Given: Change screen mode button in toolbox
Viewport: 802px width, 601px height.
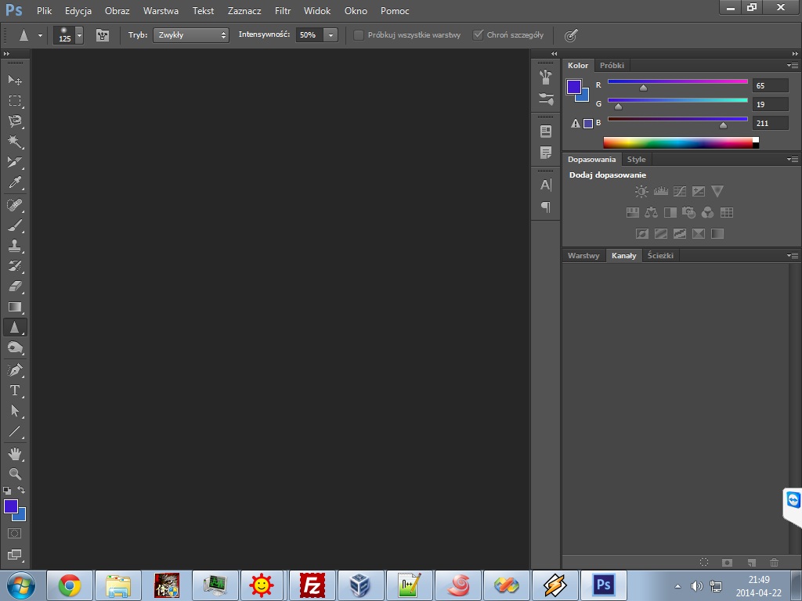Looking at the screenshot, I should point(15,555).
